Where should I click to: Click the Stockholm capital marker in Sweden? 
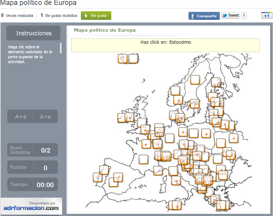pos(195,104)
